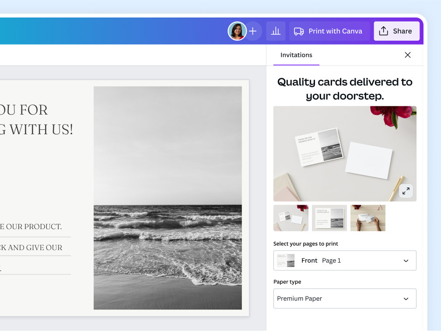
Task: Open the Premium Paper type dropdown
Action: [x=345, y=298]
